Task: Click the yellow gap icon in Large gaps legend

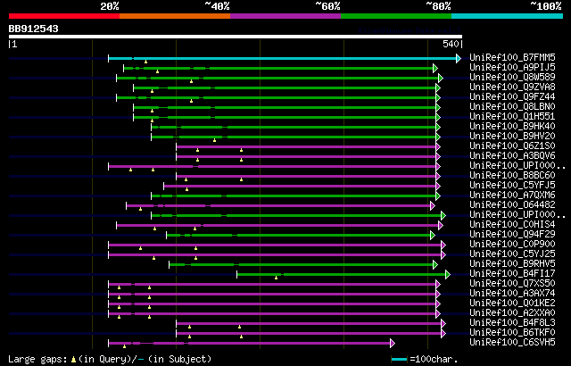Action: (73, 360)
